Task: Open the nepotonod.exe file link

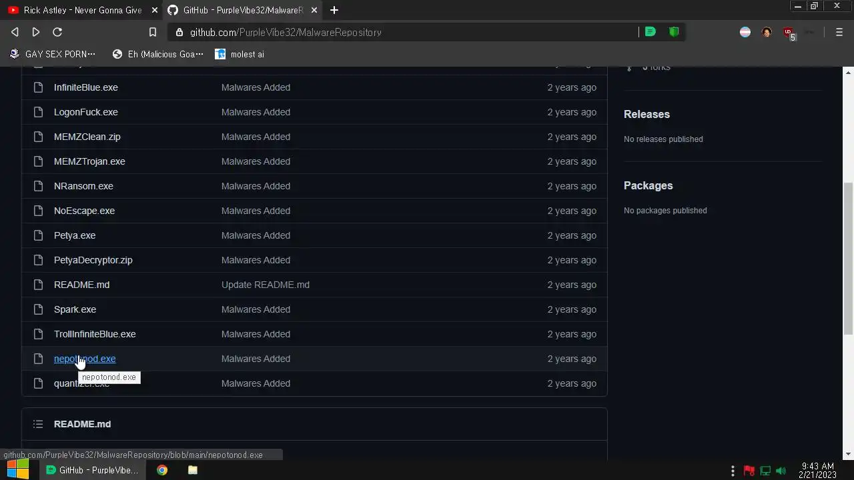Action: click(x=85, y=359)
